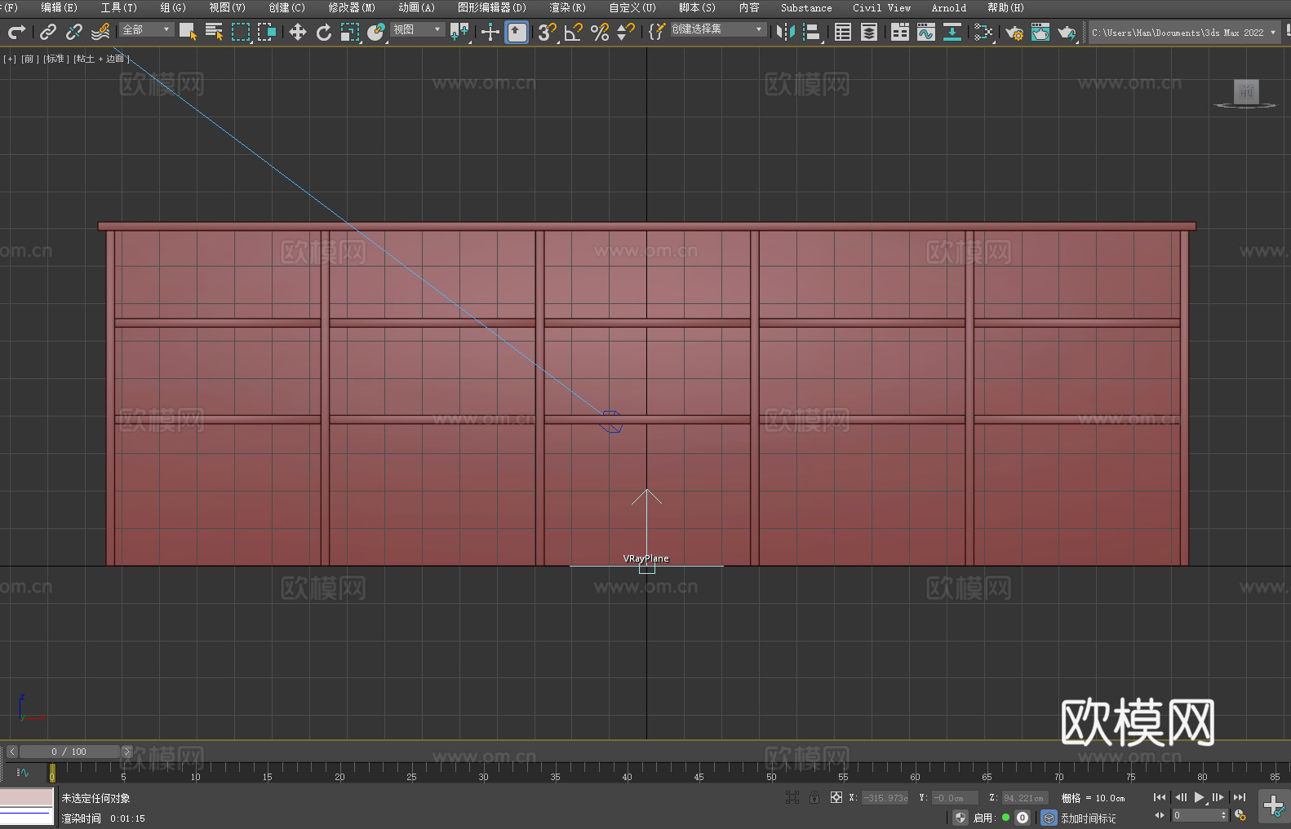Step time slider forward with right arrow
1291x829 pixels.
(x=126, y=752)
